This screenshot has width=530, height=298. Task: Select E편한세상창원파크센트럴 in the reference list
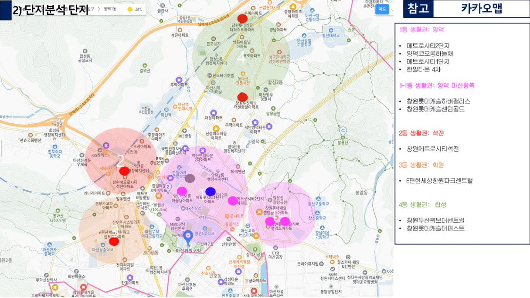pos(439,180)
